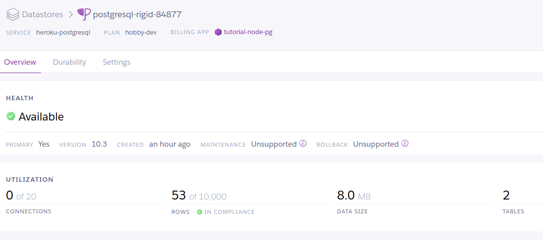The height and width of the screenshot is (240, 543).
Task: Click the Datastores stack icon
Action: [12, 14]
